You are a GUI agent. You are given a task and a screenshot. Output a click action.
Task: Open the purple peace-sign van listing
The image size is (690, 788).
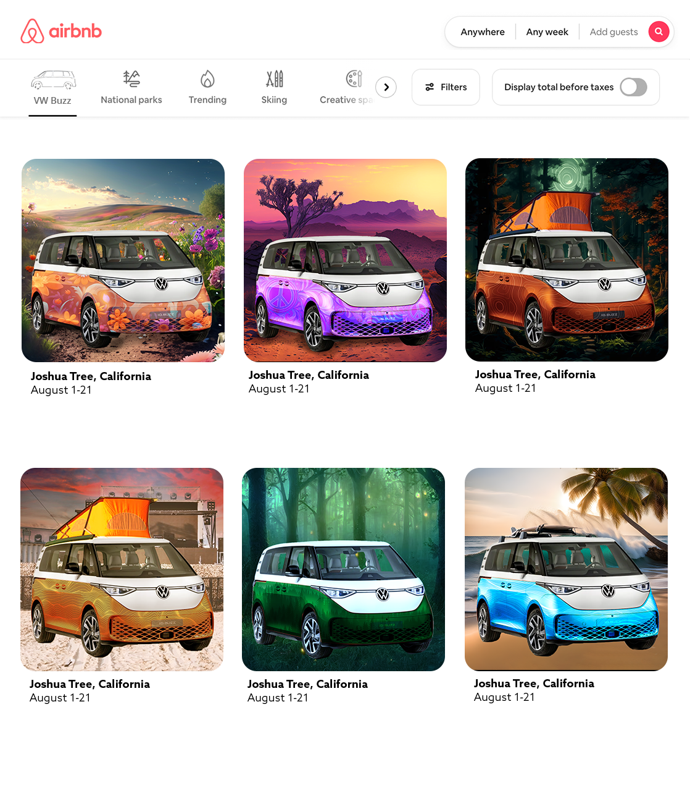click(x=345, y=260)
